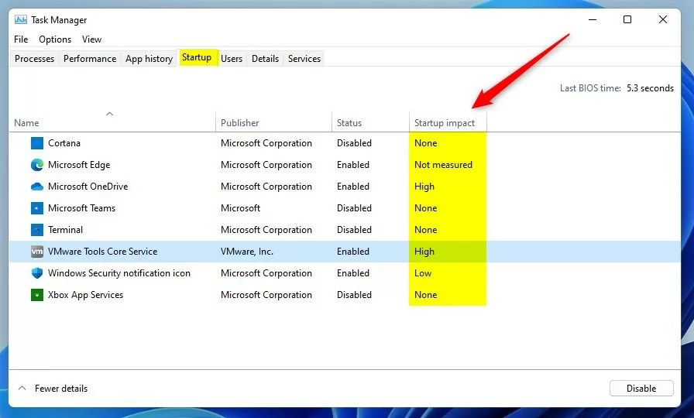
Task: Select the Microsoft Teams row name
Action: 81,208
